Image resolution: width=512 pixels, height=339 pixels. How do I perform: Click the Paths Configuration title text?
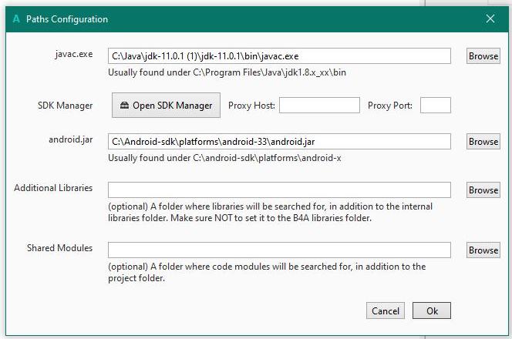67,19
